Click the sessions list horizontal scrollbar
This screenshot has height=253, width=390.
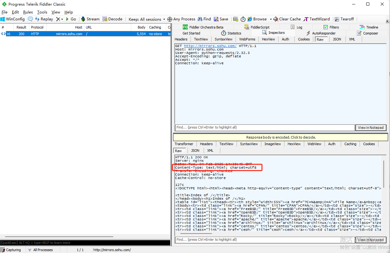[59, 237]
